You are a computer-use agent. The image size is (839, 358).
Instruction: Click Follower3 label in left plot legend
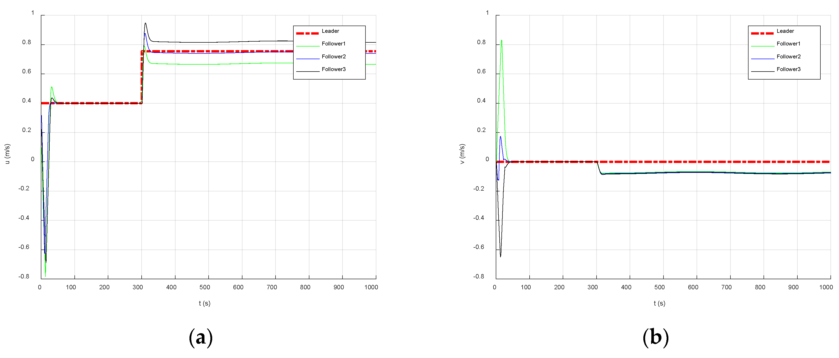click(x=333, y=69)
